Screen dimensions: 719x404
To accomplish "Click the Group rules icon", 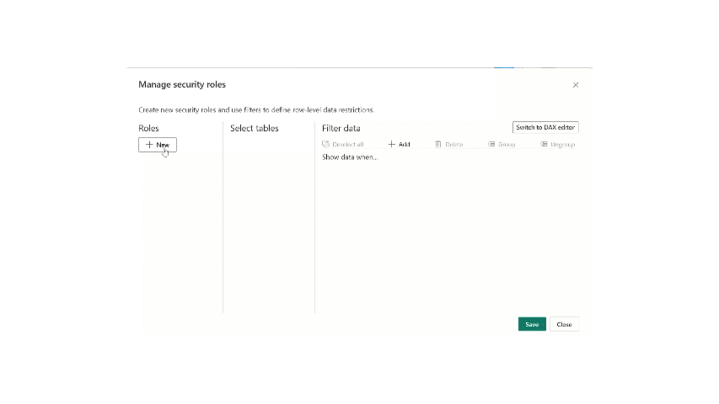I will (x=491, y=145).
